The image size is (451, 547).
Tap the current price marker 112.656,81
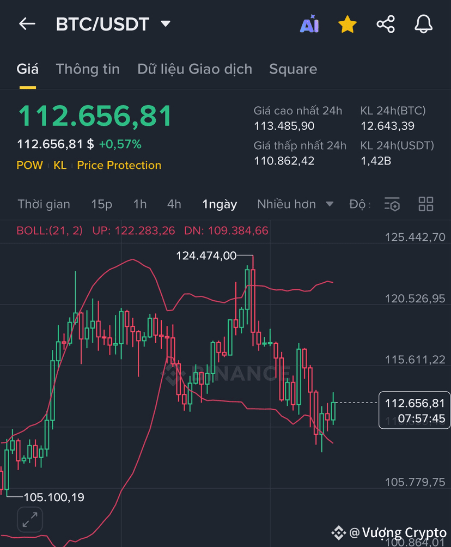click(x=415, y=410)
